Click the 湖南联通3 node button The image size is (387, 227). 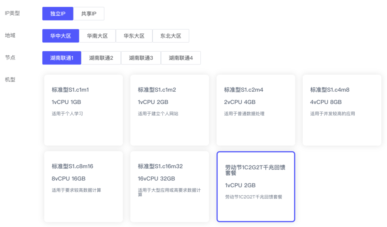click(141, 58)
